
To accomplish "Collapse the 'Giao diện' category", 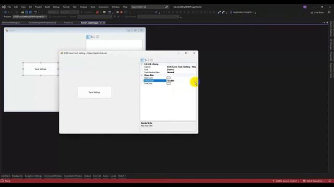I will tap(141, 75).
